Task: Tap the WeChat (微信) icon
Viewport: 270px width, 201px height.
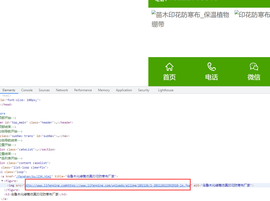Action: tap(254, 67)
